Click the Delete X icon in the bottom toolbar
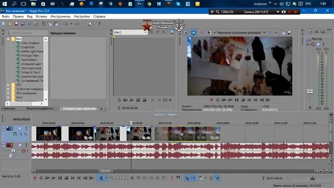This screenshot has width=334, height=188. [132, 178]
